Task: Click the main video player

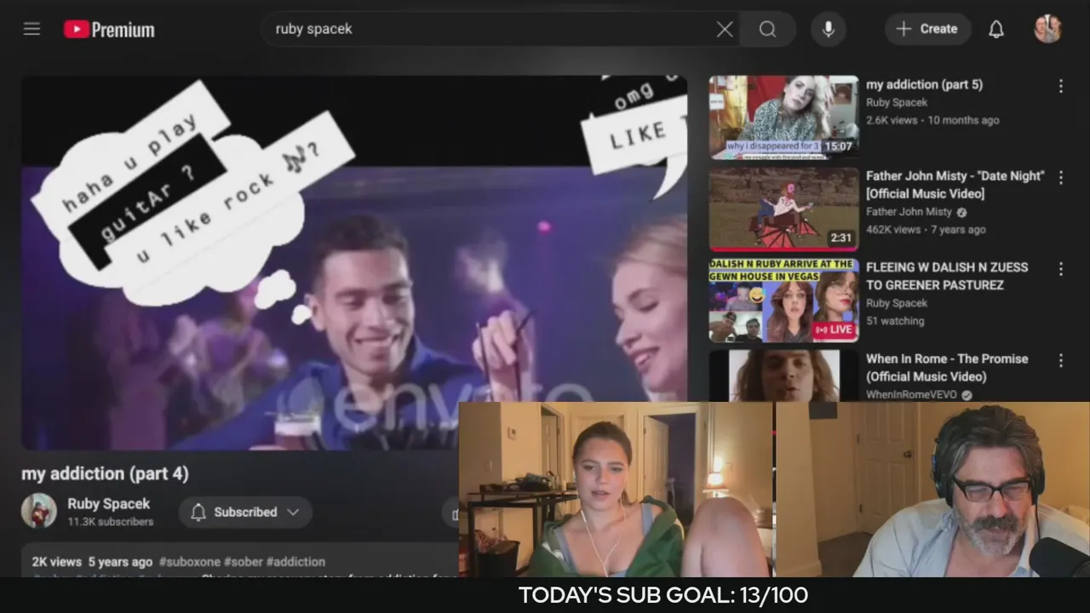Action: (354, 262)
